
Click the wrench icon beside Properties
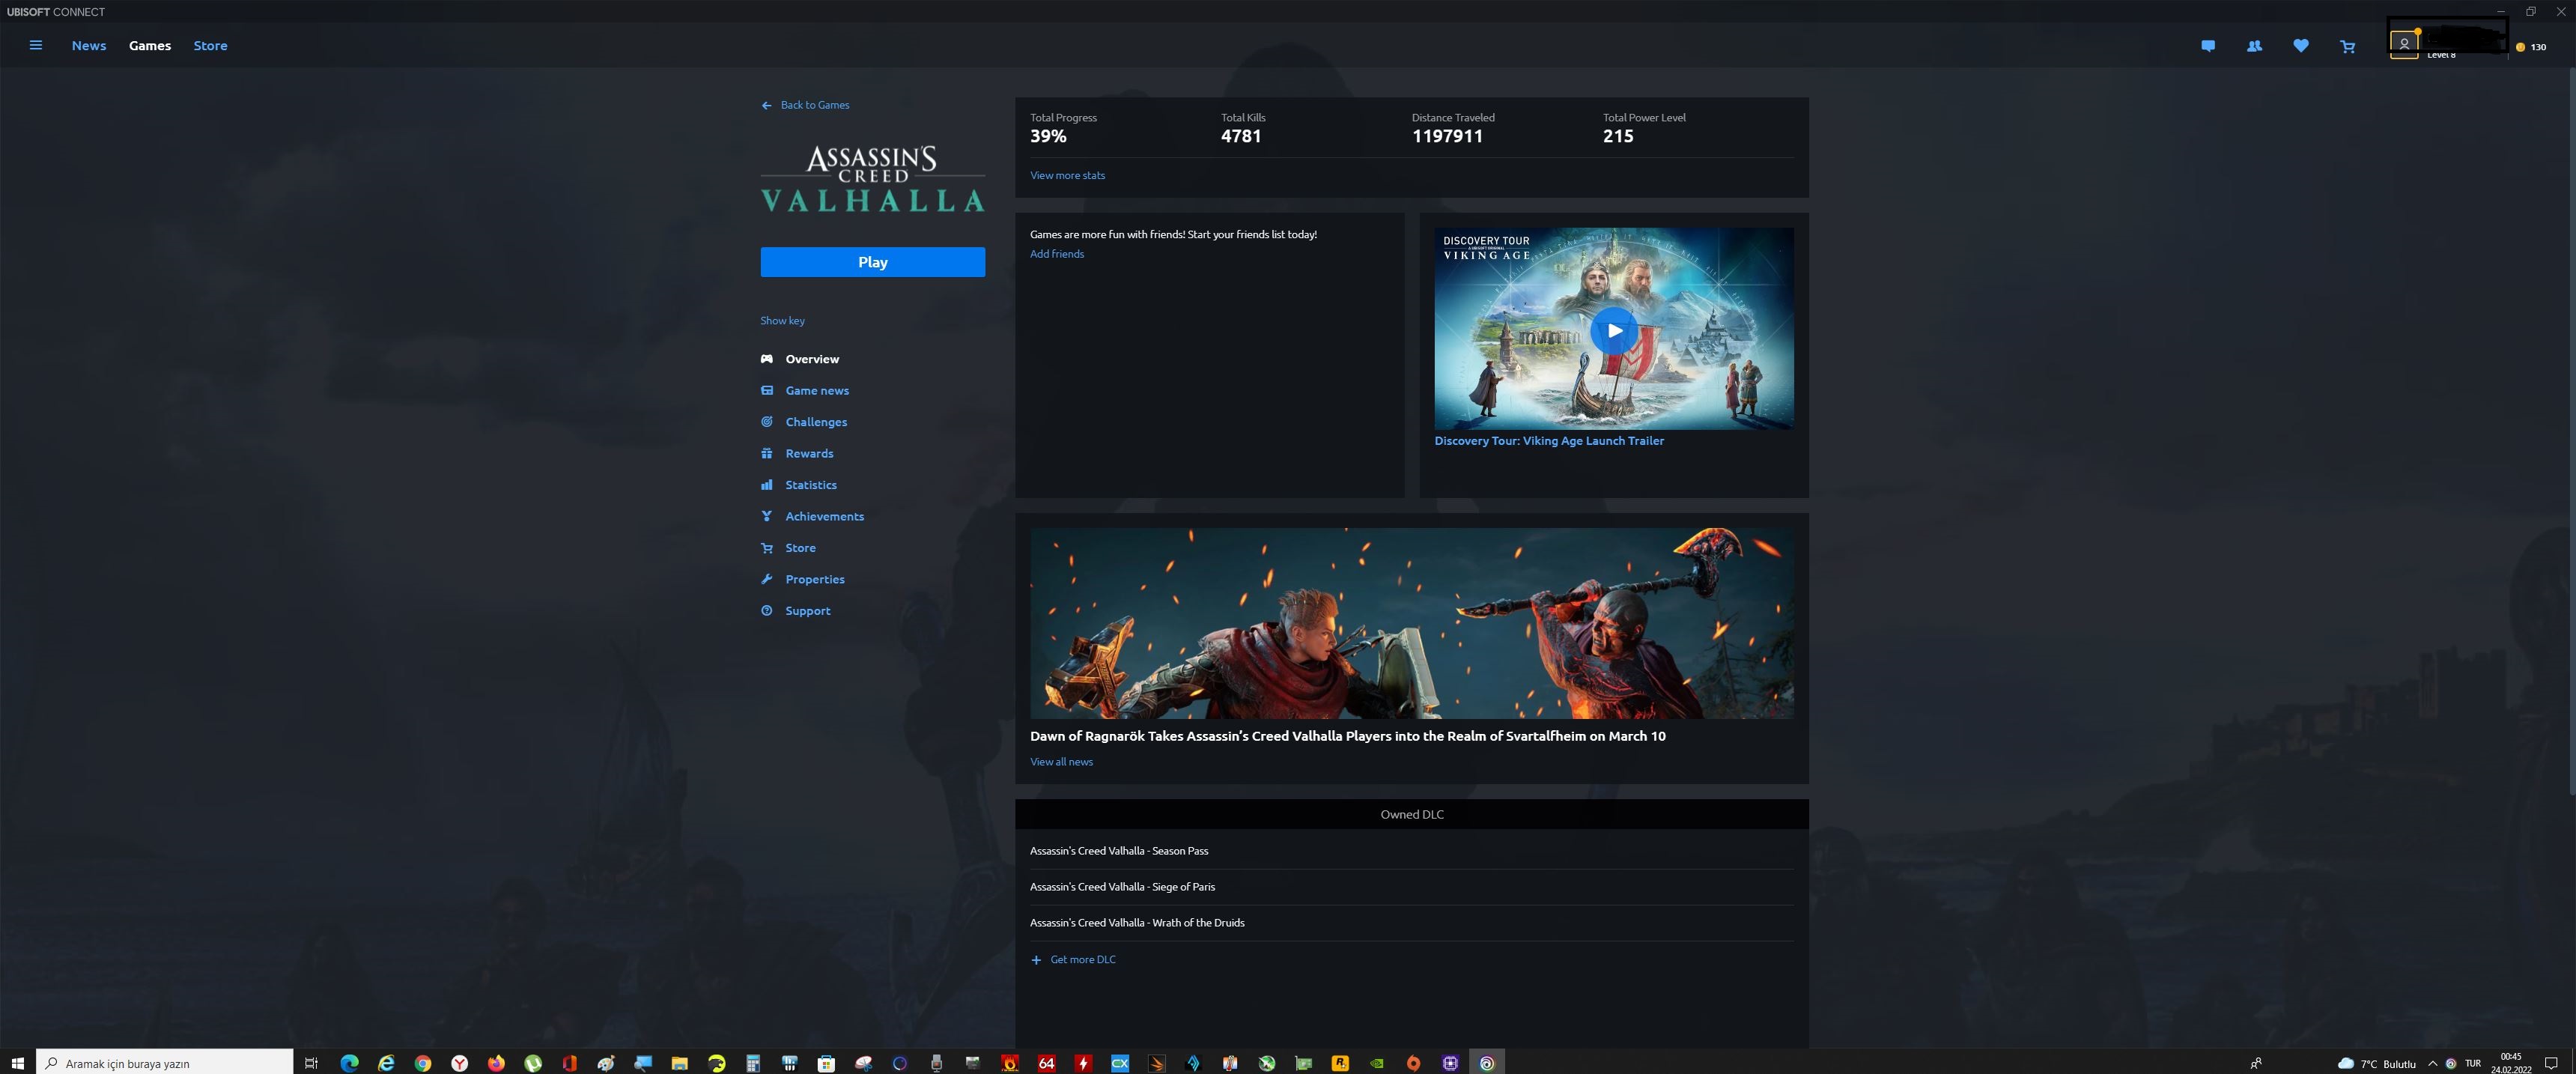766,579
